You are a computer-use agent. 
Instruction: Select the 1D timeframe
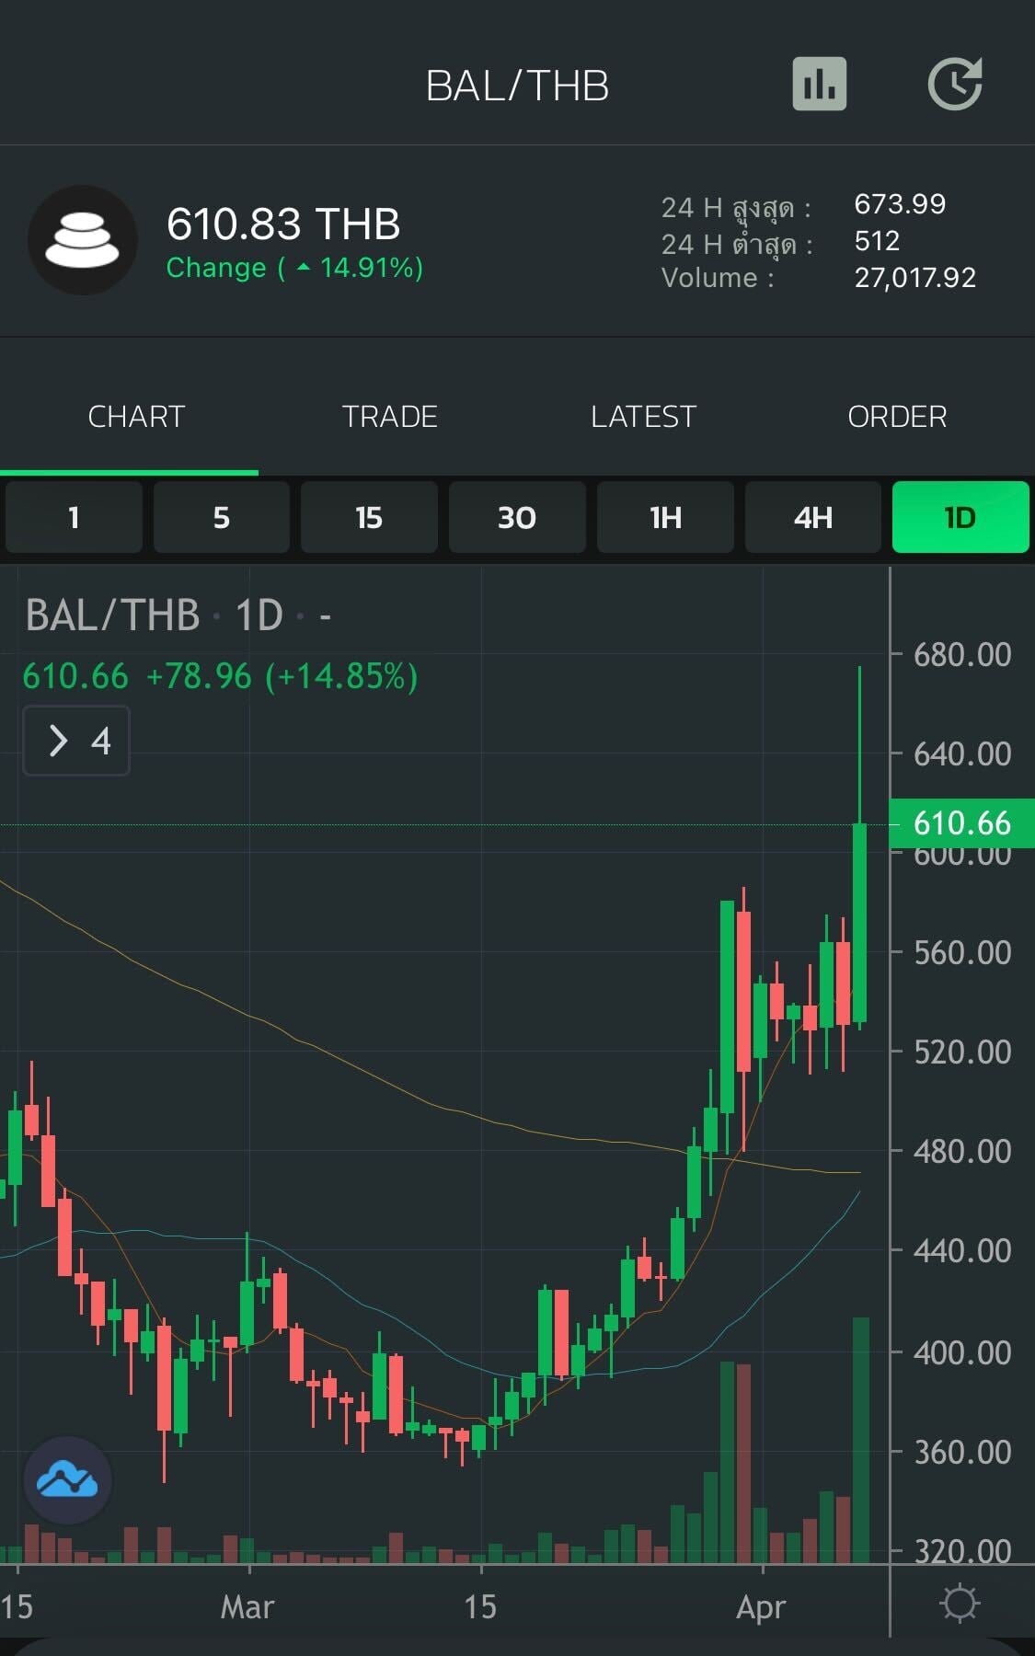(x=960, y=517)
